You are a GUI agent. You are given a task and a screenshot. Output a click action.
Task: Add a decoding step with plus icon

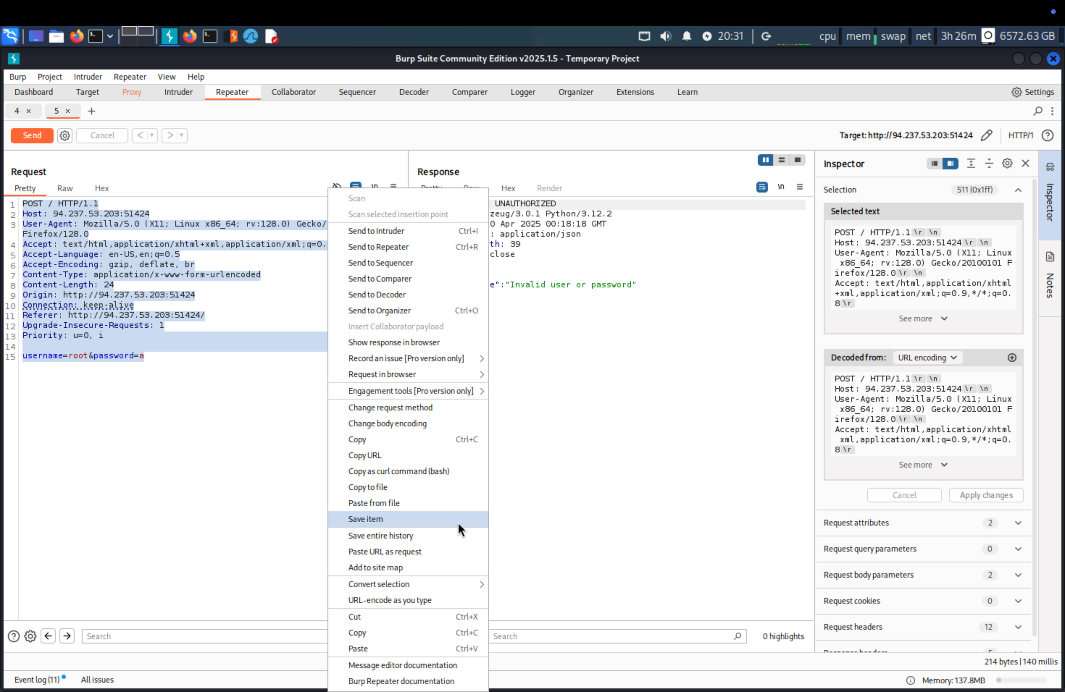click(x=1012, y=358)
